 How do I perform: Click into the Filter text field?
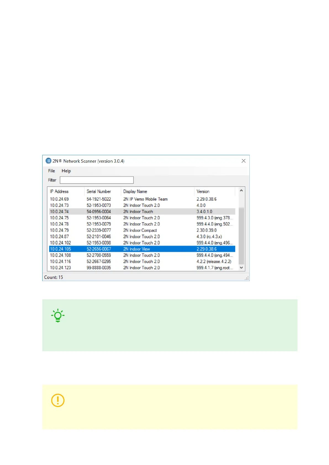[x=97, y=180]
